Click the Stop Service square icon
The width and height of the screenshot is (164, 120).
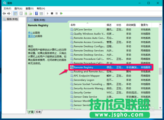coord(52,13)
